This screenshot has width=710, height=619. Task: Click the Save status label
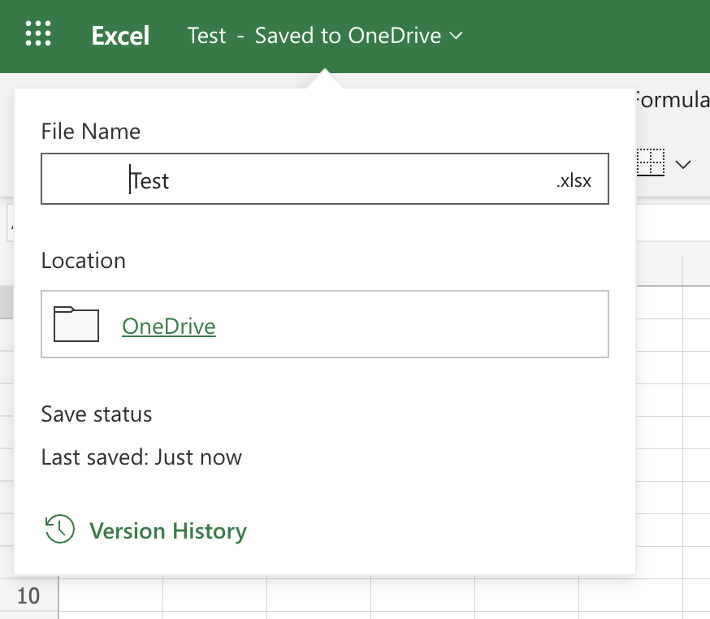(x=97, y=413)
